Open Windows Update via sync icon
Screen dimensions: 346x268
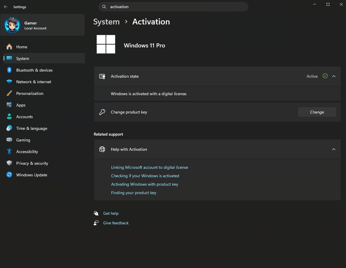pos(9,175)
